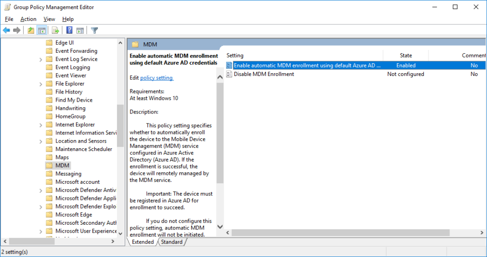487x257 pixels.
Task: Go back using the Back arrow icon
Action: click(7, 30)
